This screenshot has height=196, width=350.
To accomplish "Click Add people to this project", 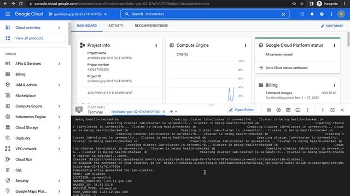I will [x=110, y=93].
